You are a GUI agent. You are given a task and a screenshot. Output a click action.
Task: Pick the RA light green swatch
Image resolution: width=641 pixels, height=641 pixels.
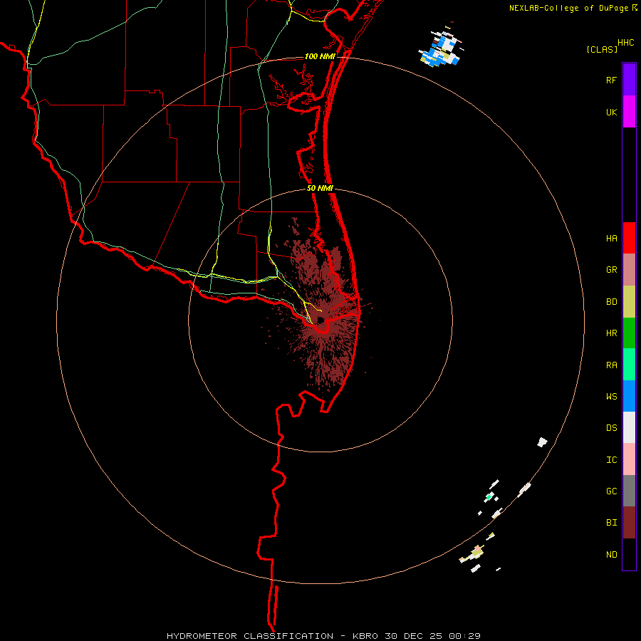tap(629, 365)
